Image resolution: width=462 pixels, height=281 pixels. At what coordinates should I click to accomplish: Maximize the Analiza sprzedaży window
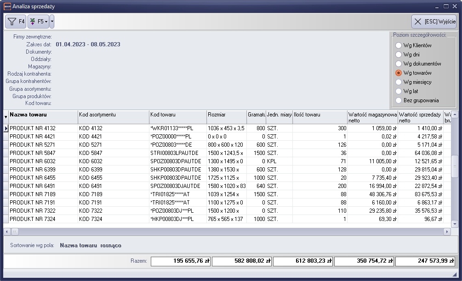[446, 6]
